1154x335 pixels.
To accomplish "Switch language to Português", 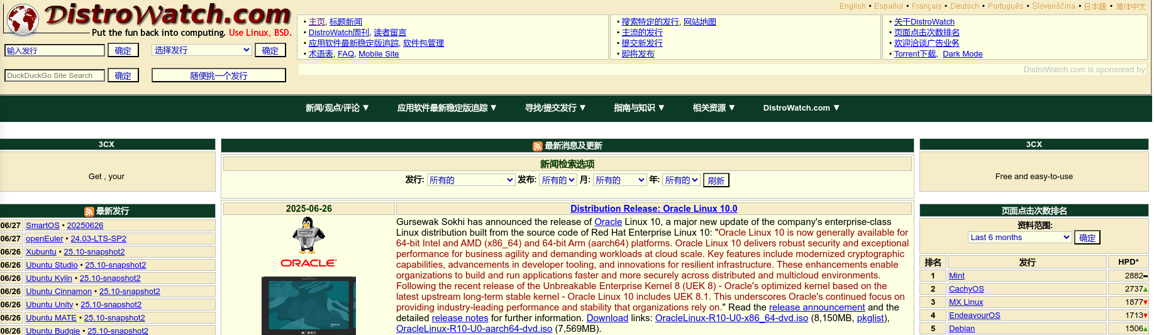I will [1006, 6].
